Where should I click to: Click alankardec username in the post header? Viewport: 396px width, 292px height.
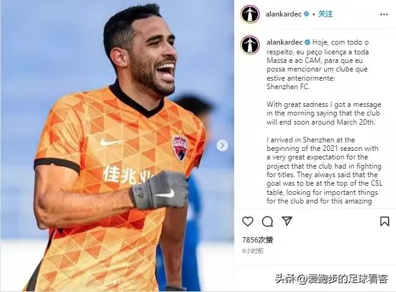[284, 14]
